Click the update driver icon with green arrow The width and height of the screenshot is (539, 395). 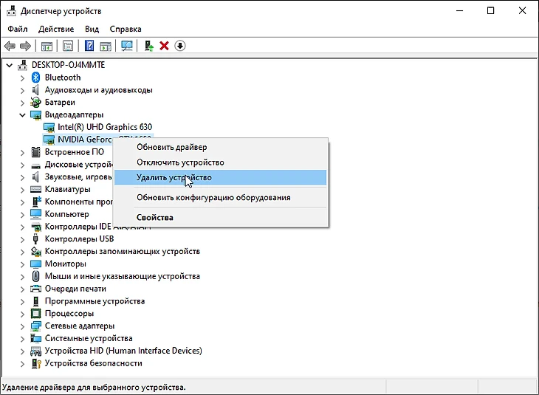[149, 46]
